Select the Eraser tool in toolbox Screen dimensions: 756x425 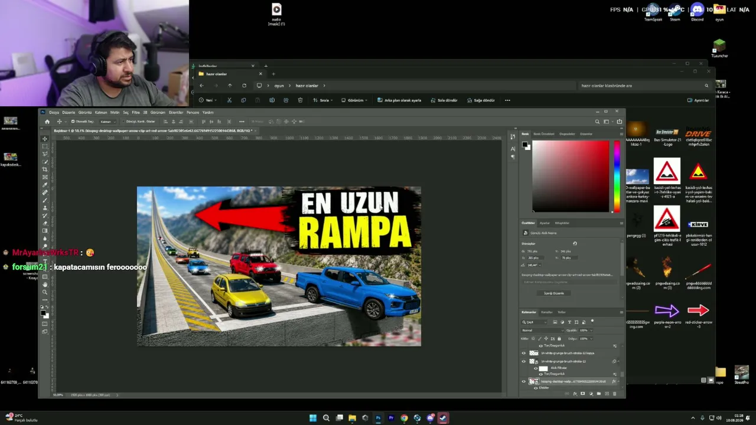[45, 223]
